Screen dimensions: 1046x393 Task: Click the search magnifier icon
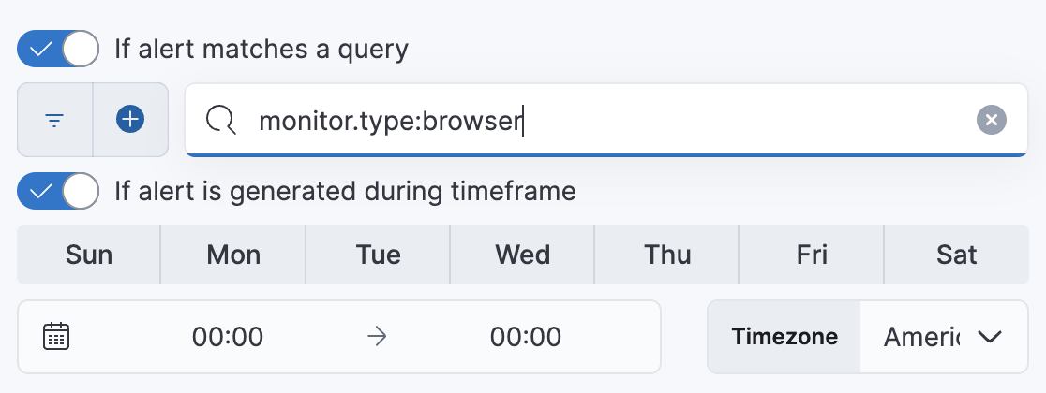[220, 120]
